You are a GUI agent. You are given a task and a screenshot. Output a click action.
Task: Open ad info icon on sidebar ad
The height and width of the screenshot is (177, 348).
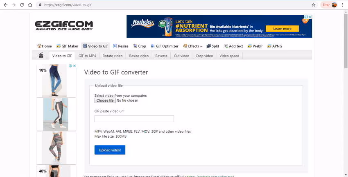coord(70,66)
